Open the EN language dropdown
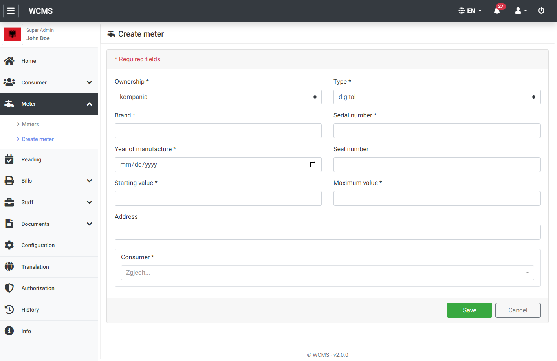 point(470,11)
